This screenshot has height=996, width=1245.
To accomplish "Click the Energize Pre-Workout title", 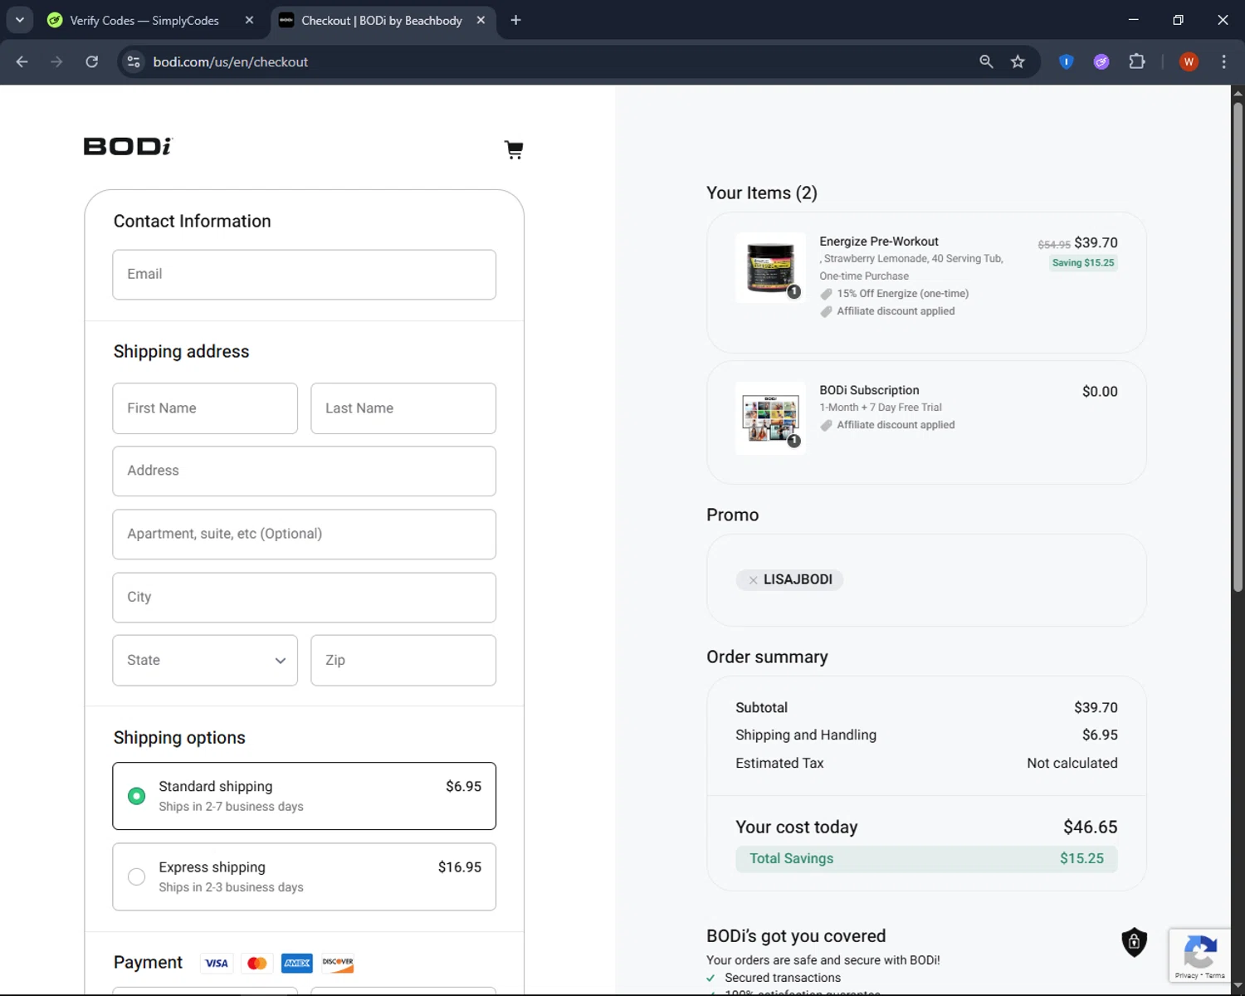I will (x=879, y=242).
